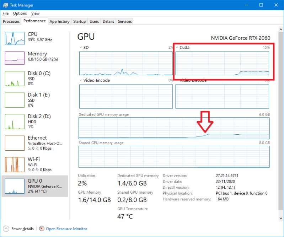Click the 1.6/14.0 GB GPU memory value
The image size is (284, 237).
point(94,200)
